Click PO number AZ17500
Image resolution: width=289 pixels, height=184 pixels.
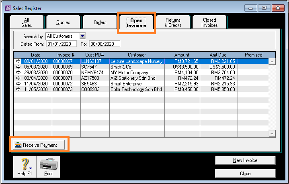tap(90, 78)
